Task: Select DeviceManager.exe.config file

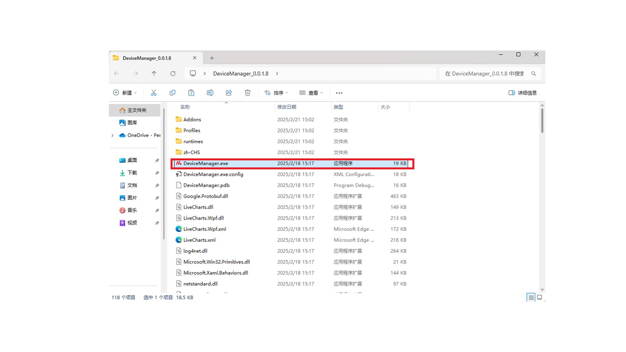Action: coord(213,174)
